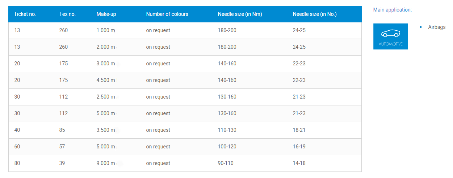Click the Number of colours header
The image size is (453, 178).
[x=167, y=14]
